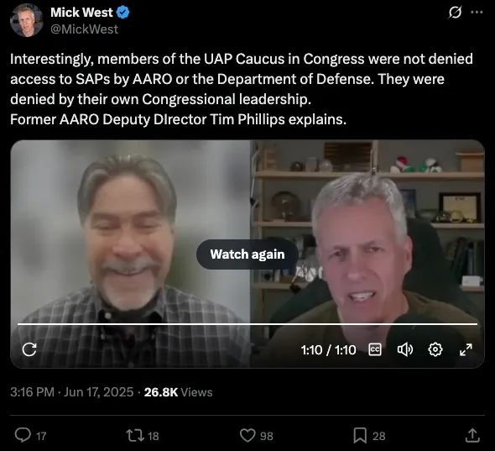
Task: Open Mick West's profile picture
Action: tap(27, 20)
